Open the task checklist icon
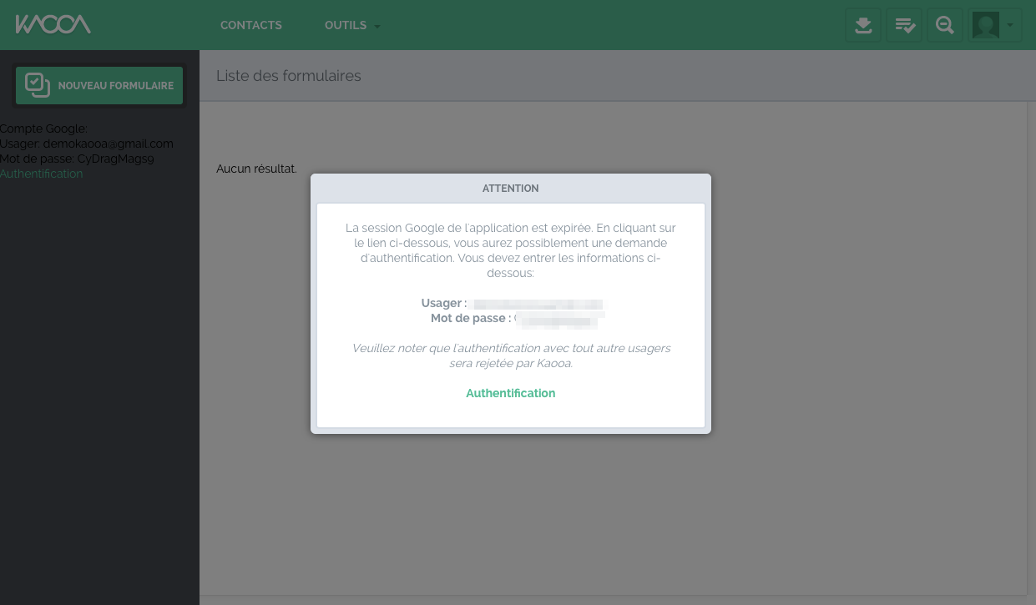1036x605 pixels. click(x=904, y=25)
